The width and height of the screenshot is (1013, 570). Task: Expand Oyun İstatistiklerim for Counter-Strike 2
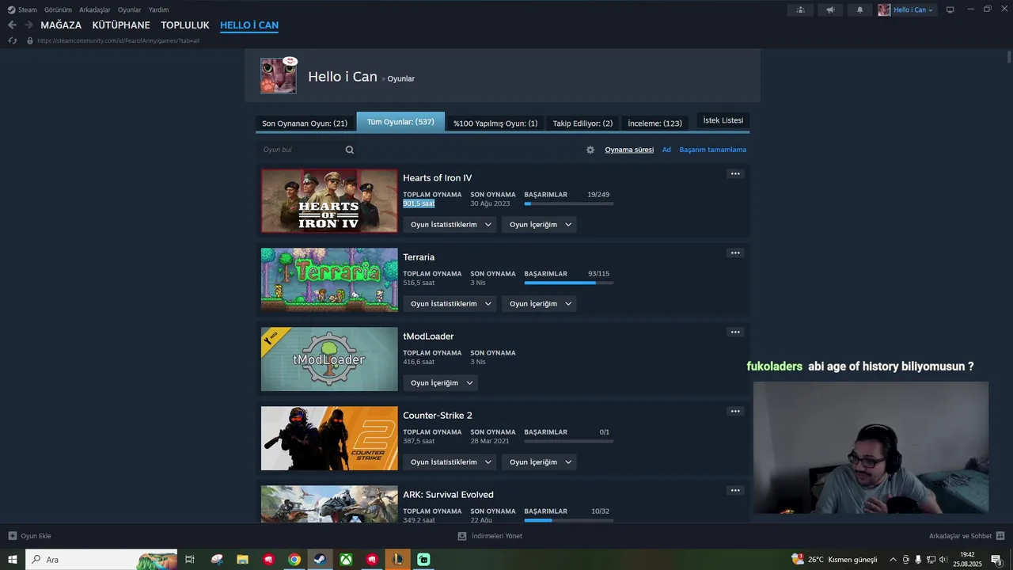450,462
